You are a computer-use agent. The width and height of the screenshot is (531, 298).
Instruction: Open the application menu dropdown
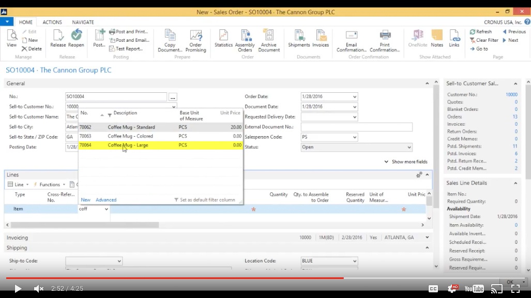click(x=7, y=22)
